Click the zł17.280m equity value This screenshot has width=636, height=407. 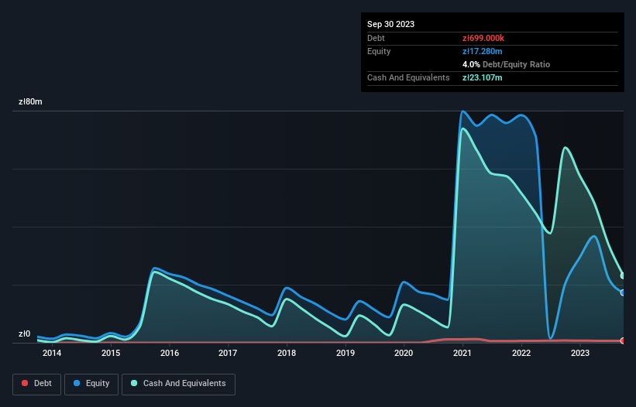click(483, 51)
